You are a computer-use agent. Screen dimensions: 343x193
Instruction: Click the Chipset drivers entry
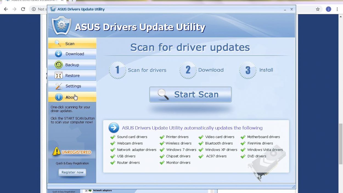pos(175,156)
